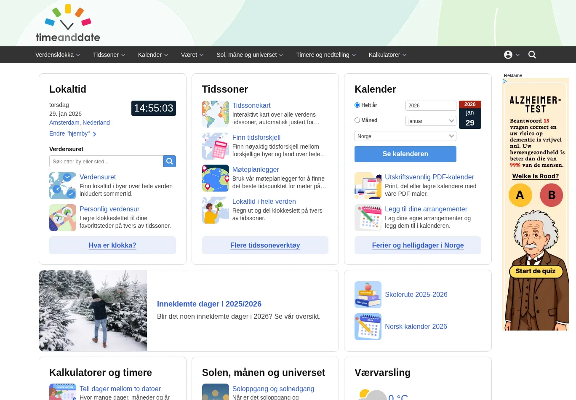The width and height of the screenshot is (576, 400).
Task: Click the Verdensuret search magnifier button
Action: tap(169, 161)
